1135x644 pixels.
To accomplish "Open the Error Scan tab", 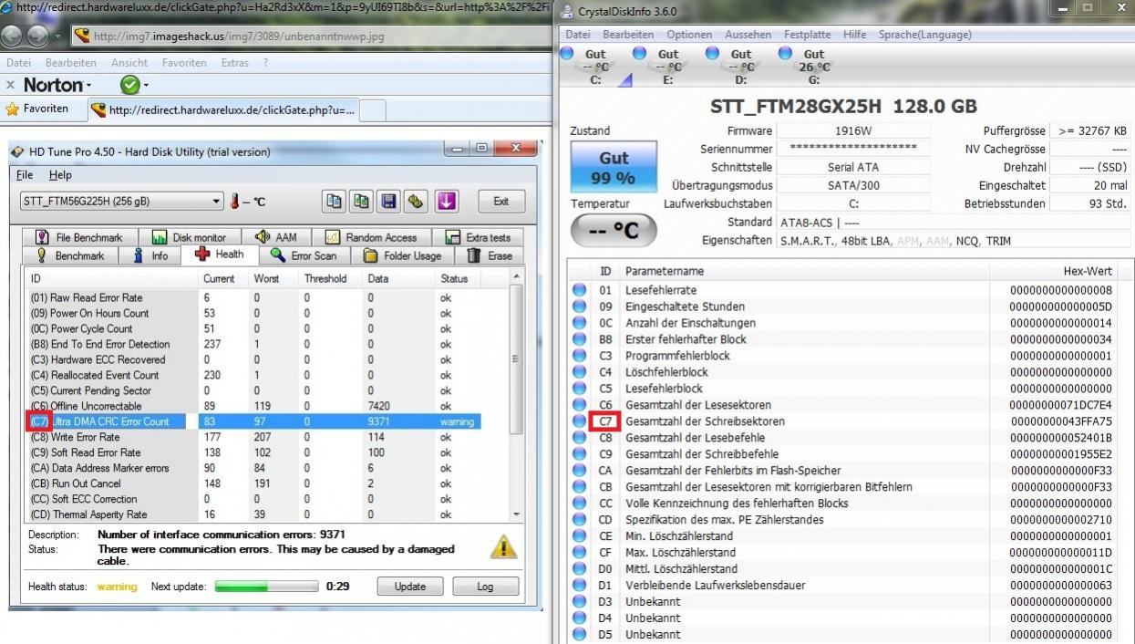I will point(304,255).
